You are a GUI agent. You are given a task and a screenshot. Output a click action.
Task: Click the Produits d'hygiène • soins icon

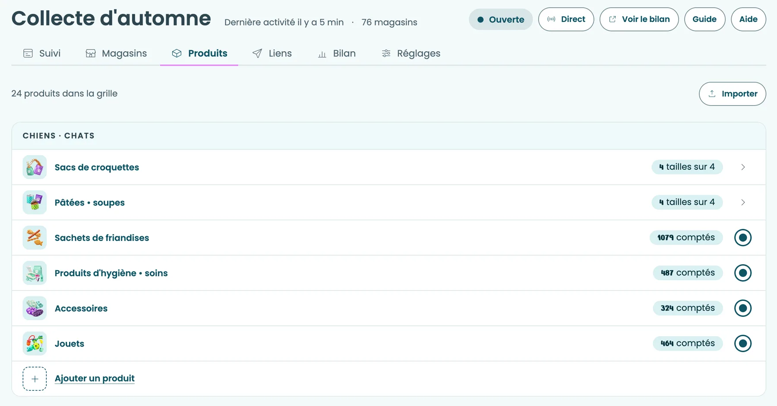(35, 273)
